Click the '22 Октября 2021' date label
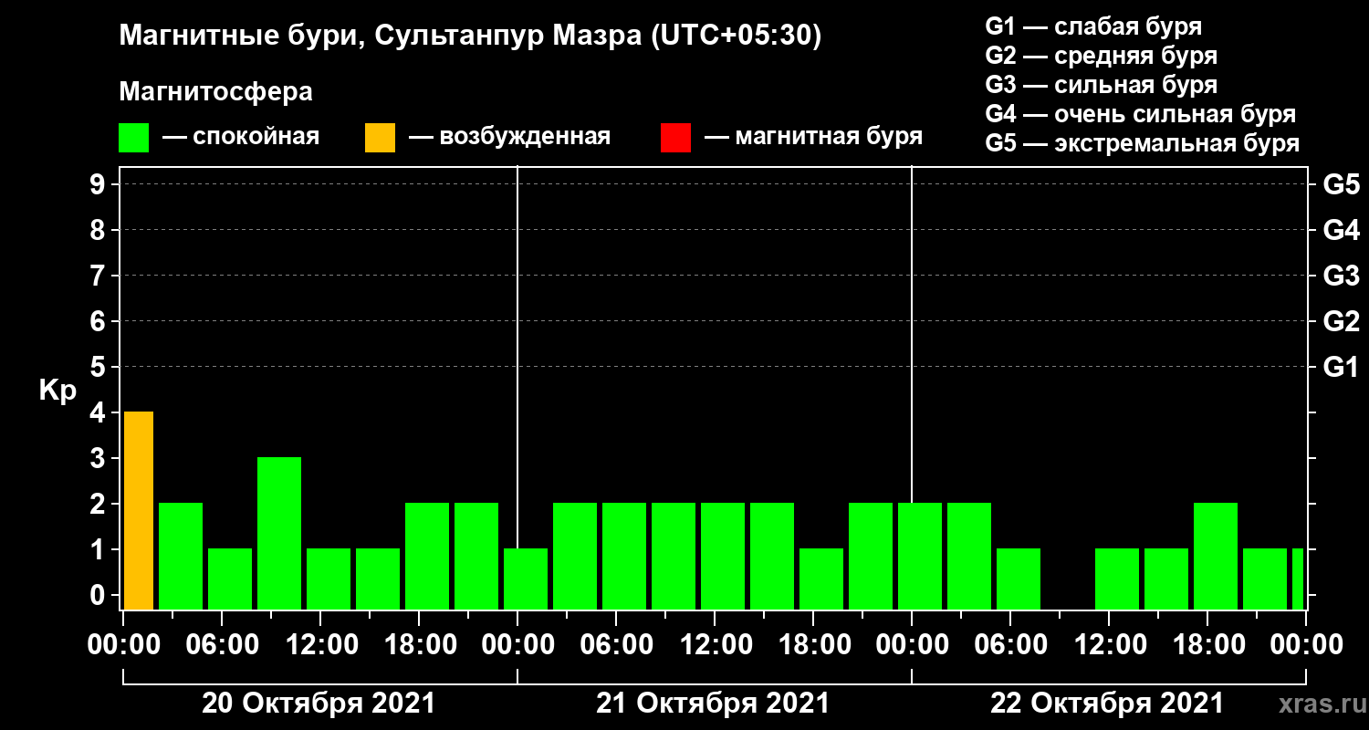The width and height of the screenshot is (1369, 730). click(x=1107, y=704)
